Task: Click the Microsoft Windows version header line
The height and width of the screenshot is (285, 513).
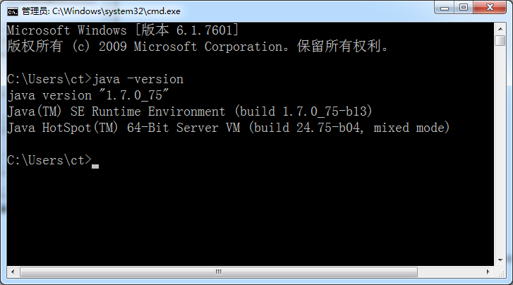Action: point(123,30)
